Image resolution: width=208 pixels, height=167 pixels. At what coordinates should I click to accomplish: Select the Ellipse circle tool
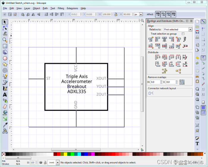click(x=5, y=58)
